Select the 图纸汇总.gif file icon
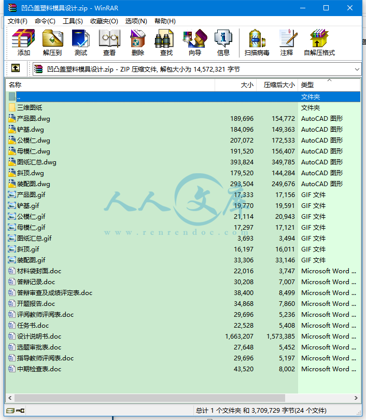Image resolution: width=366 pixels, height=420 pixels. [x=12, y=238]
